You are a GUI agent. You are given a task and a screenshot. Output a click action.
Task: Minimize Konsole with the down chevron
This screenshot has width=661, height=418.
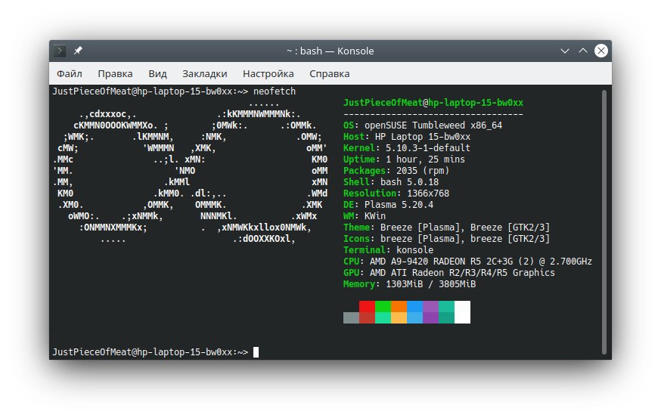[x=564, y=51]
